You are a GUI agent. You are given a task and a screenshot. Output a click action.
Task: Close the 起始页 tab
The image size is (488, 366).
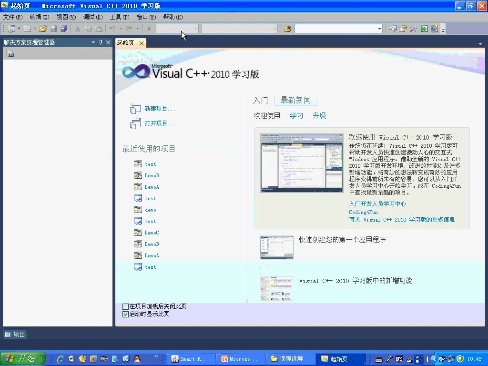141,43
